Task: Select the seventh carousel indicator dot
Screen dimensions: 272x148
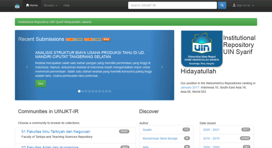Action: click(99, 91)
